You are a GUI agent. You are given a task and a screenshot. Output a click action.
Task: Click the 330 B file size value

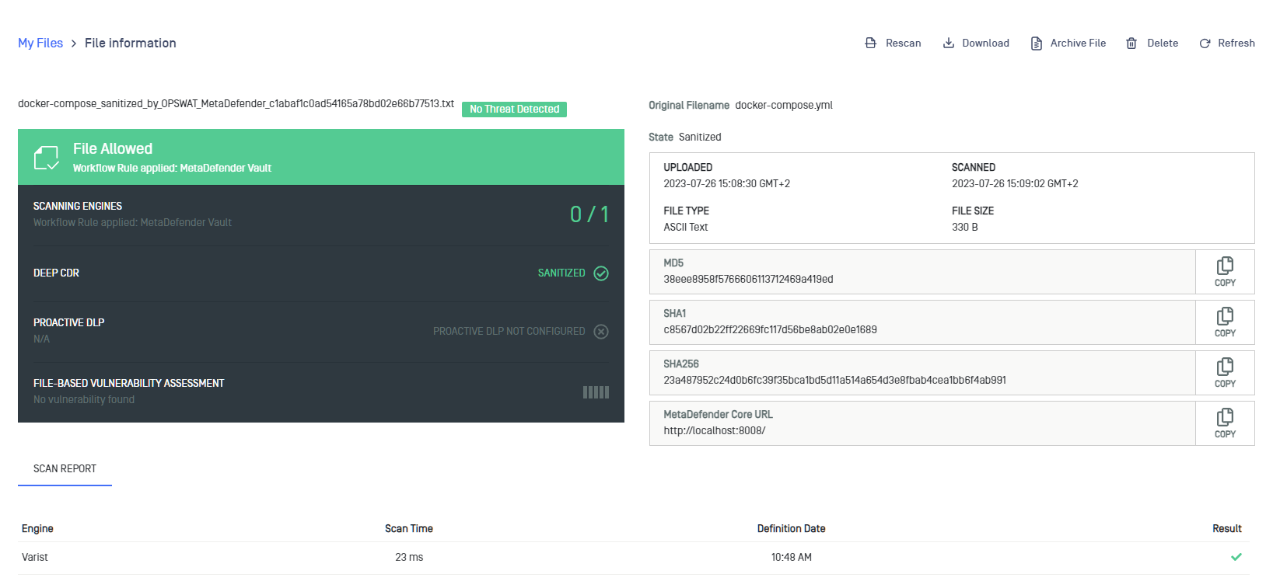pyautogui.click(x=965, y=228)
